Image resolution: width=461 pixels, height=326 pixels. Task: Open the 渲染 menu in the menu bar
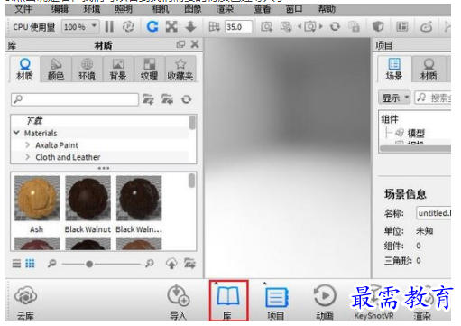tap(225, 9)
